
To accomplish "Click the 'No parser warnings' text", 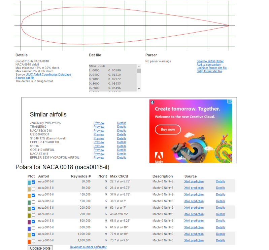I will 158,61.
